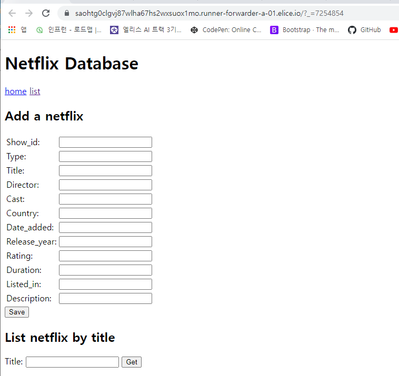Focus the Rating input field
Image resolution: width=399 pixels, height=376 pixels.
point(106,256)
